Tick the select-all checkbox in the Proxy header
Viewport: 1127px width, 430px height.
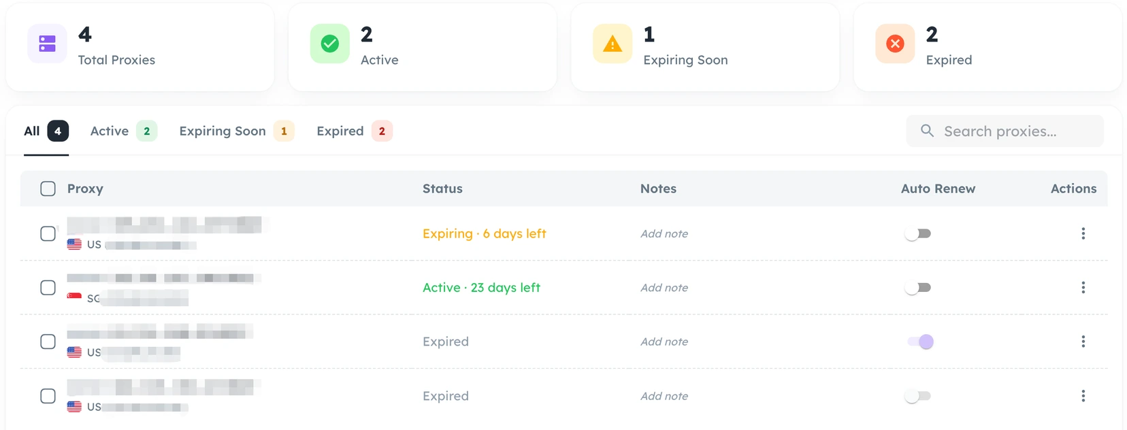tap(48, 188)
